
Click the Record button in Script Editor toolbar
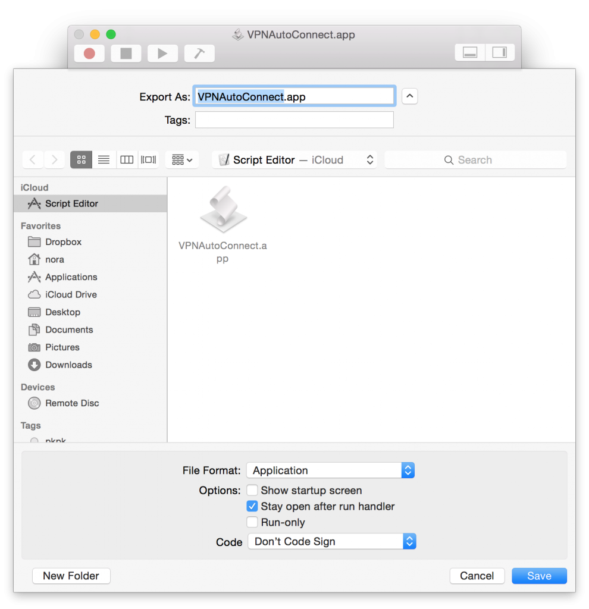(89, 53)
